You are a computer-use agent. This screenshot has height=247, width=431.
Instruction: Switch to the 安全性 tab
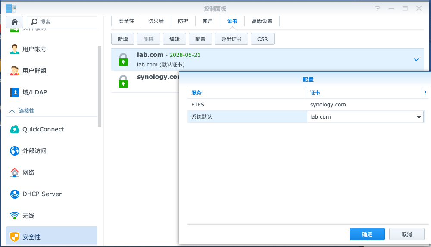click(126, 21)
